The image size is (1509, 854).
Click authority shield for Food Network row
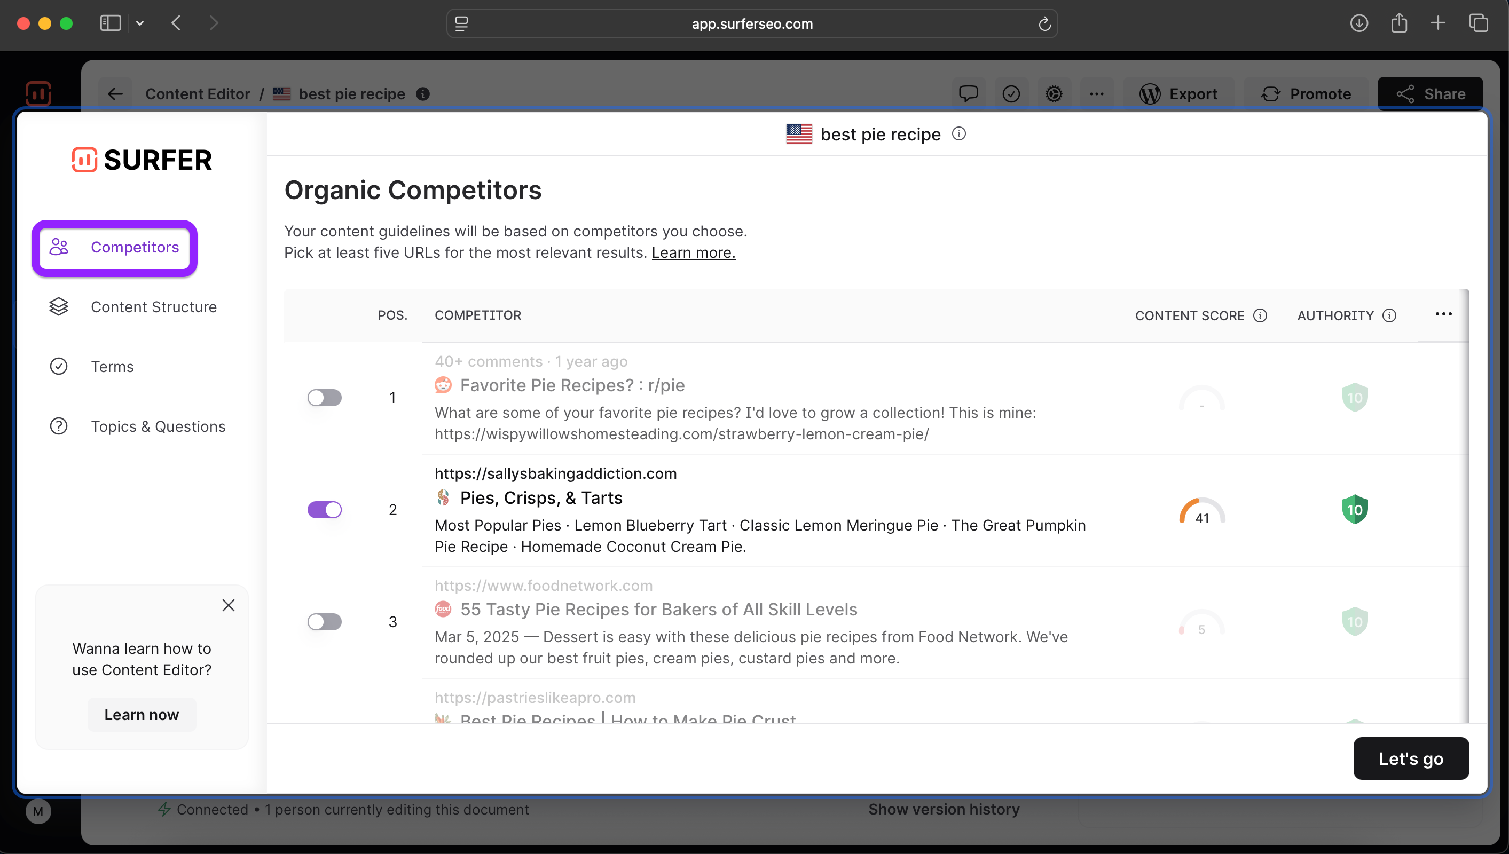(x=1355, y=622)
